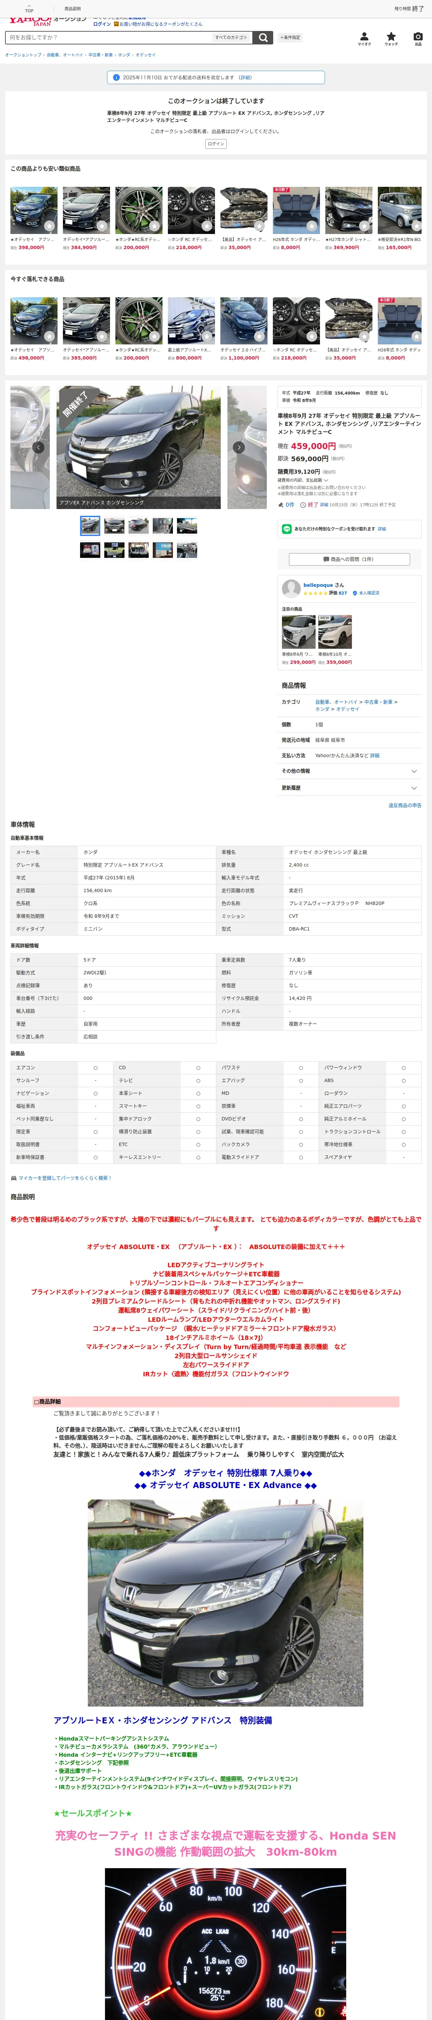Click the seller avatar icon
The height and width of the screenshot is (2020, 432).
point(291,588)
